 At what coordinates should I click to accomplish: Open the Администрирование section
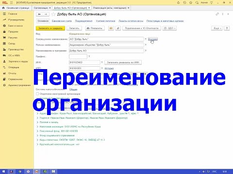point(19,85)
